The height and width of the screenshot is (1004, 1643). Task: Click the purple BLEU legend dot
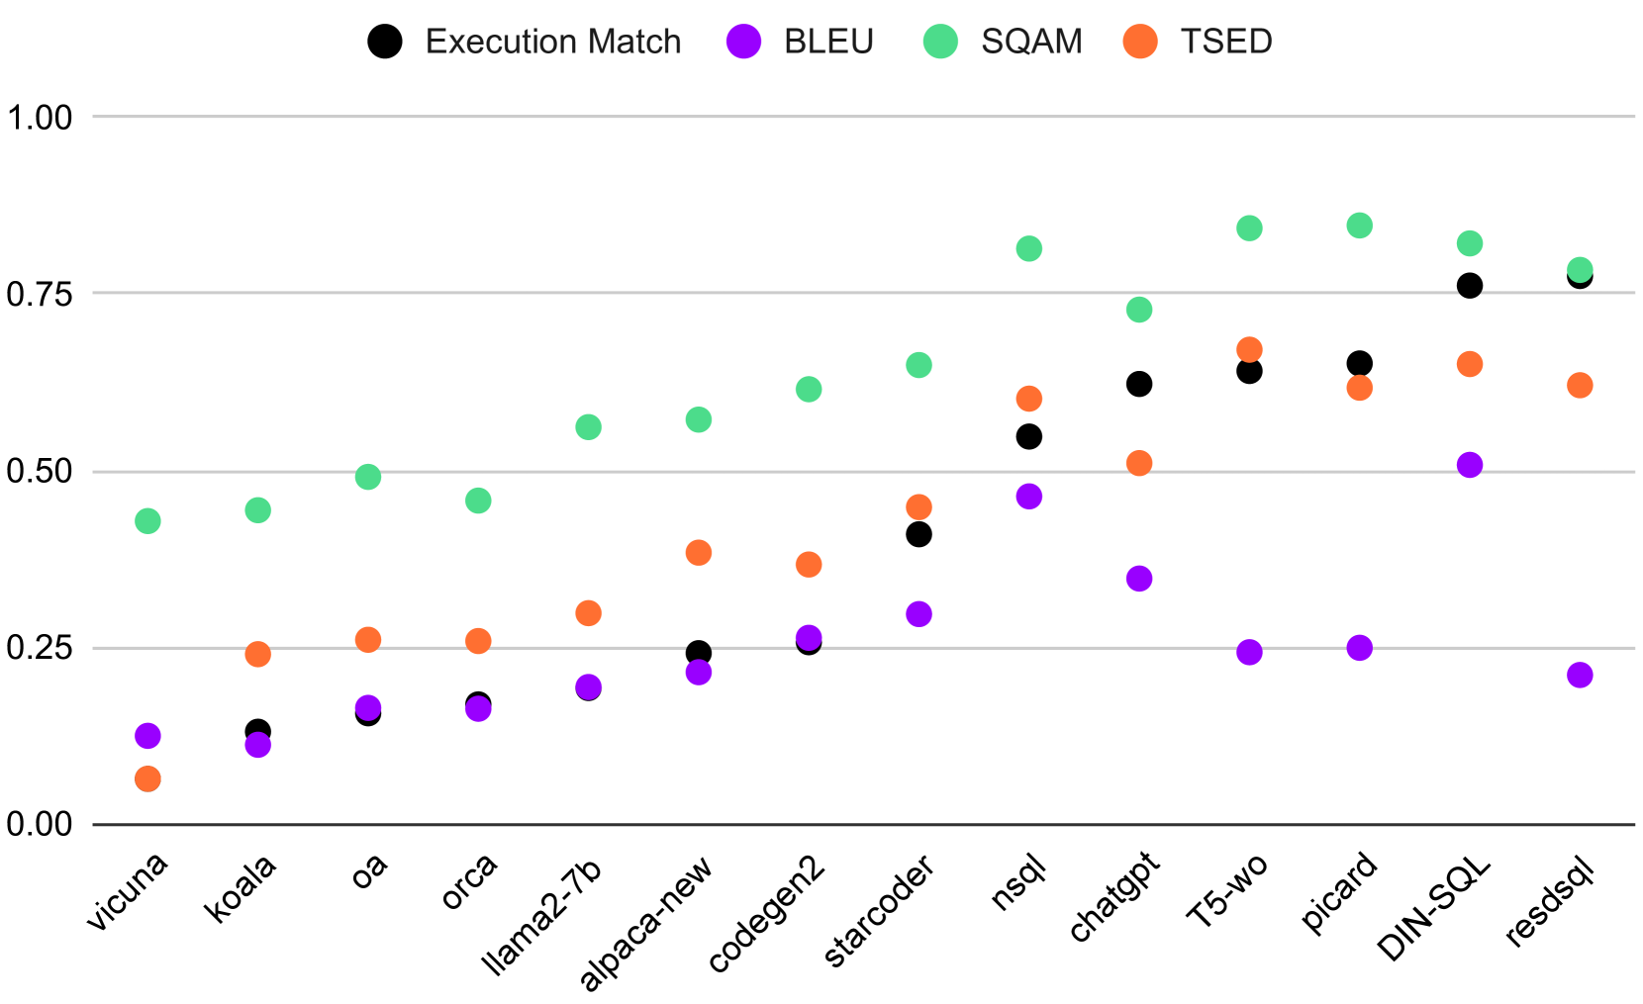[743, 42]
